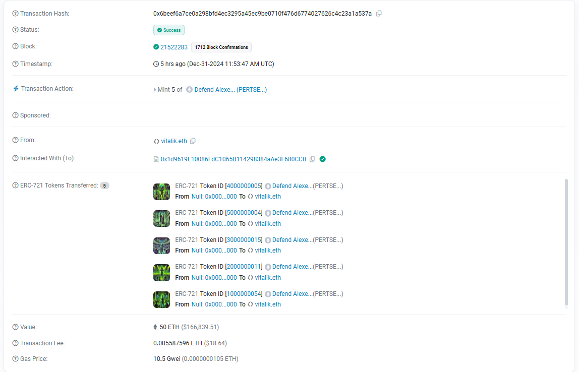This screenshot has width=579, height=372.
Task: Open Token ID 3000000015 link
Action: [x=244, y=240]
